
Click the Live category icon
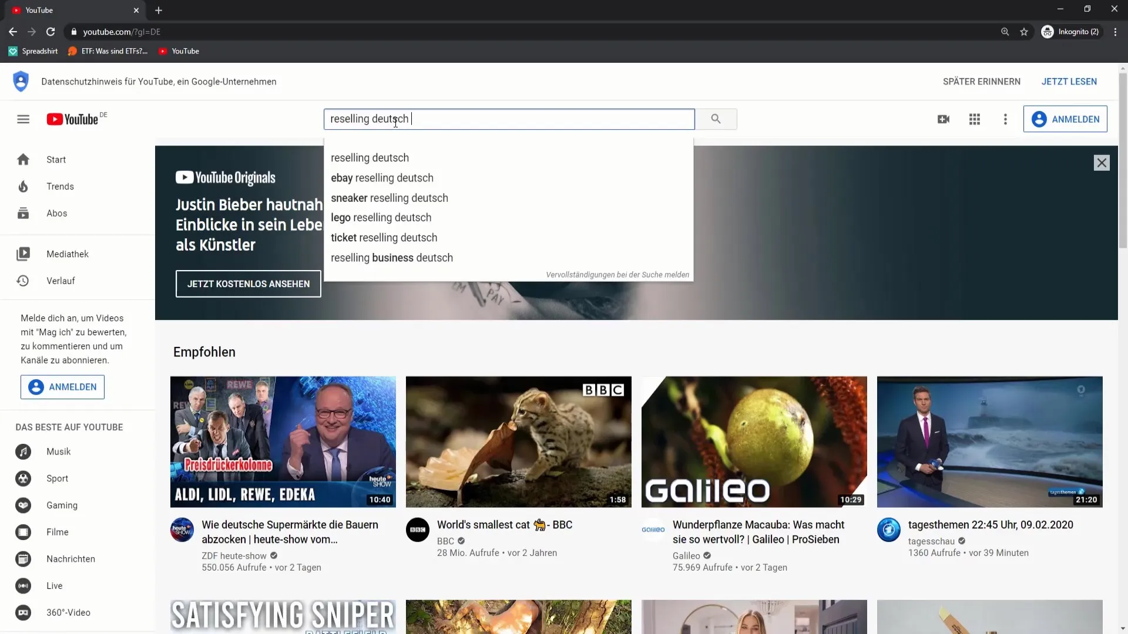click(23, 586)
